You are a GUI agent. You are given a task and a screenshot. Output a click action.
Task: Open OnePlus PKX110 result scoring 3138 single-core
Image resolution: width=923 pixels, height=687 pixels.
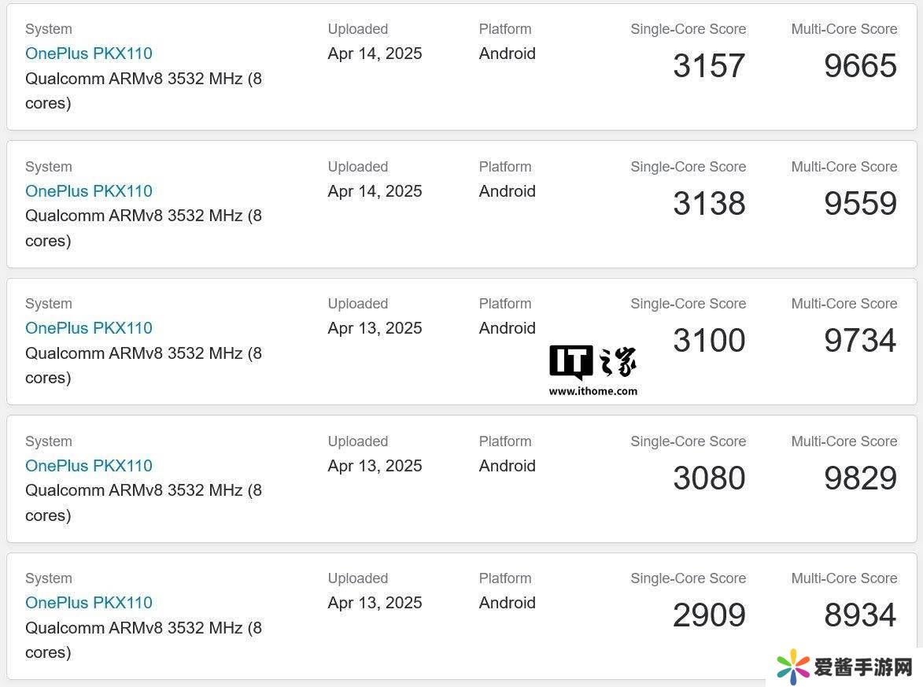(89, 191)
